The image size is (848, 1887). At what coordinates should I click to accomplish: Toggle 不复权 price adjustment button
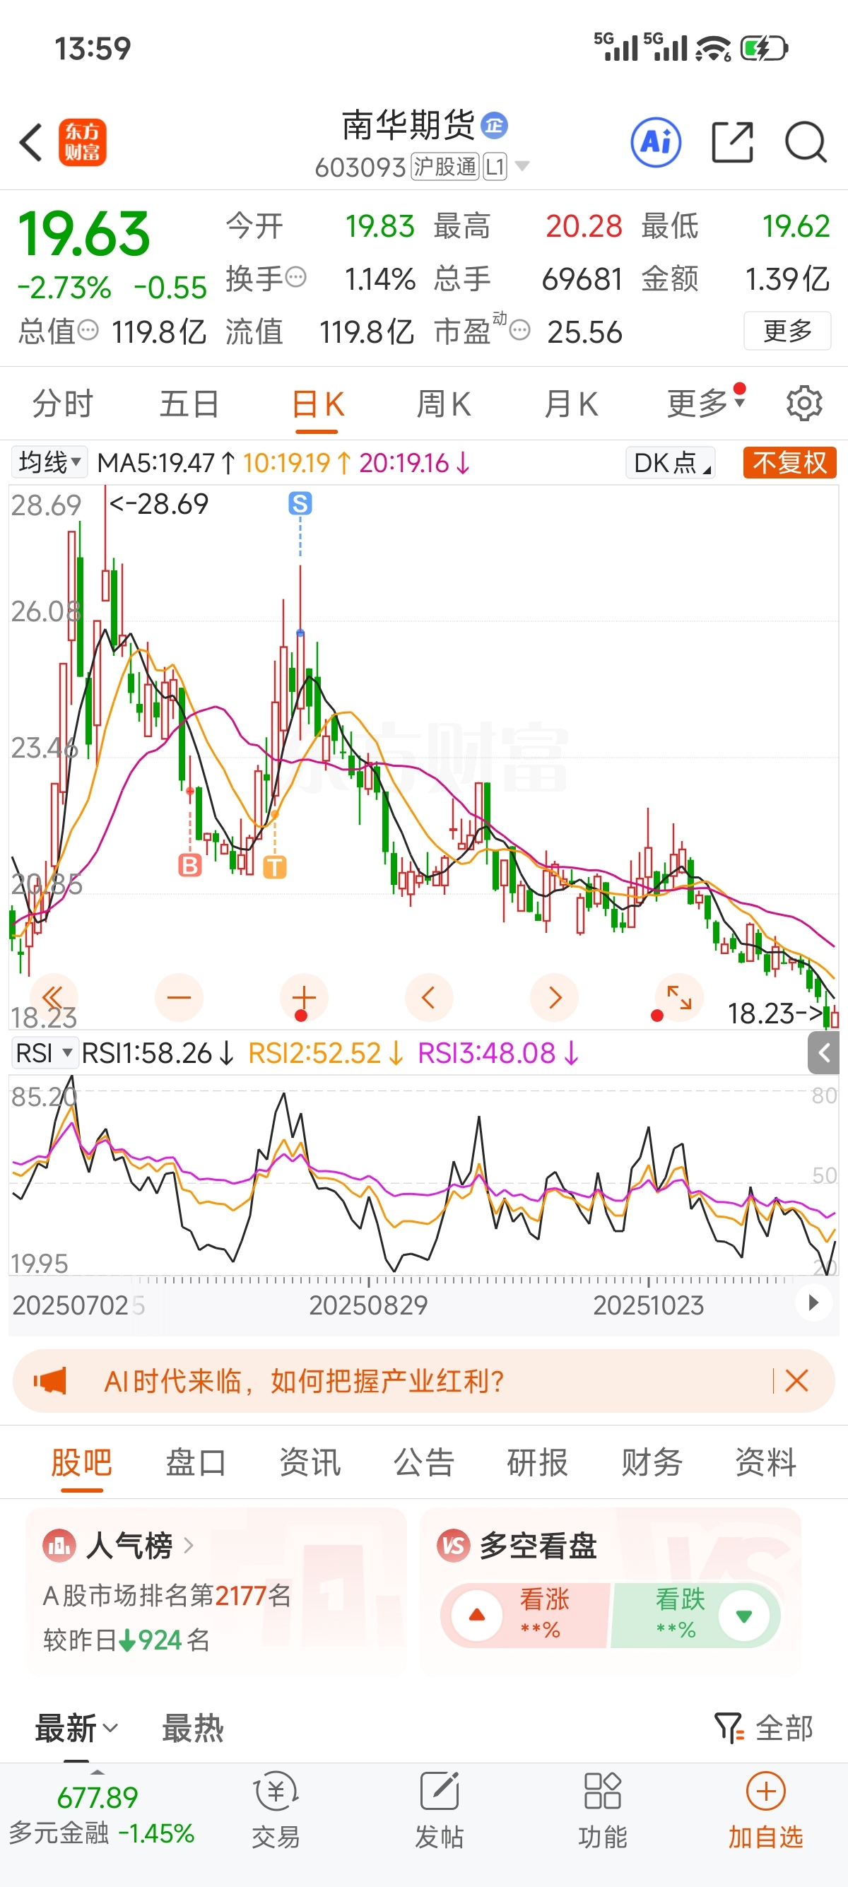point(789,462)
